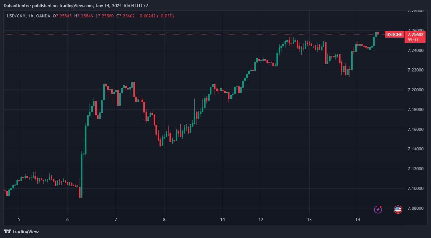Click the red dotted current price line

pyautogui.click(x=193, y=34)
